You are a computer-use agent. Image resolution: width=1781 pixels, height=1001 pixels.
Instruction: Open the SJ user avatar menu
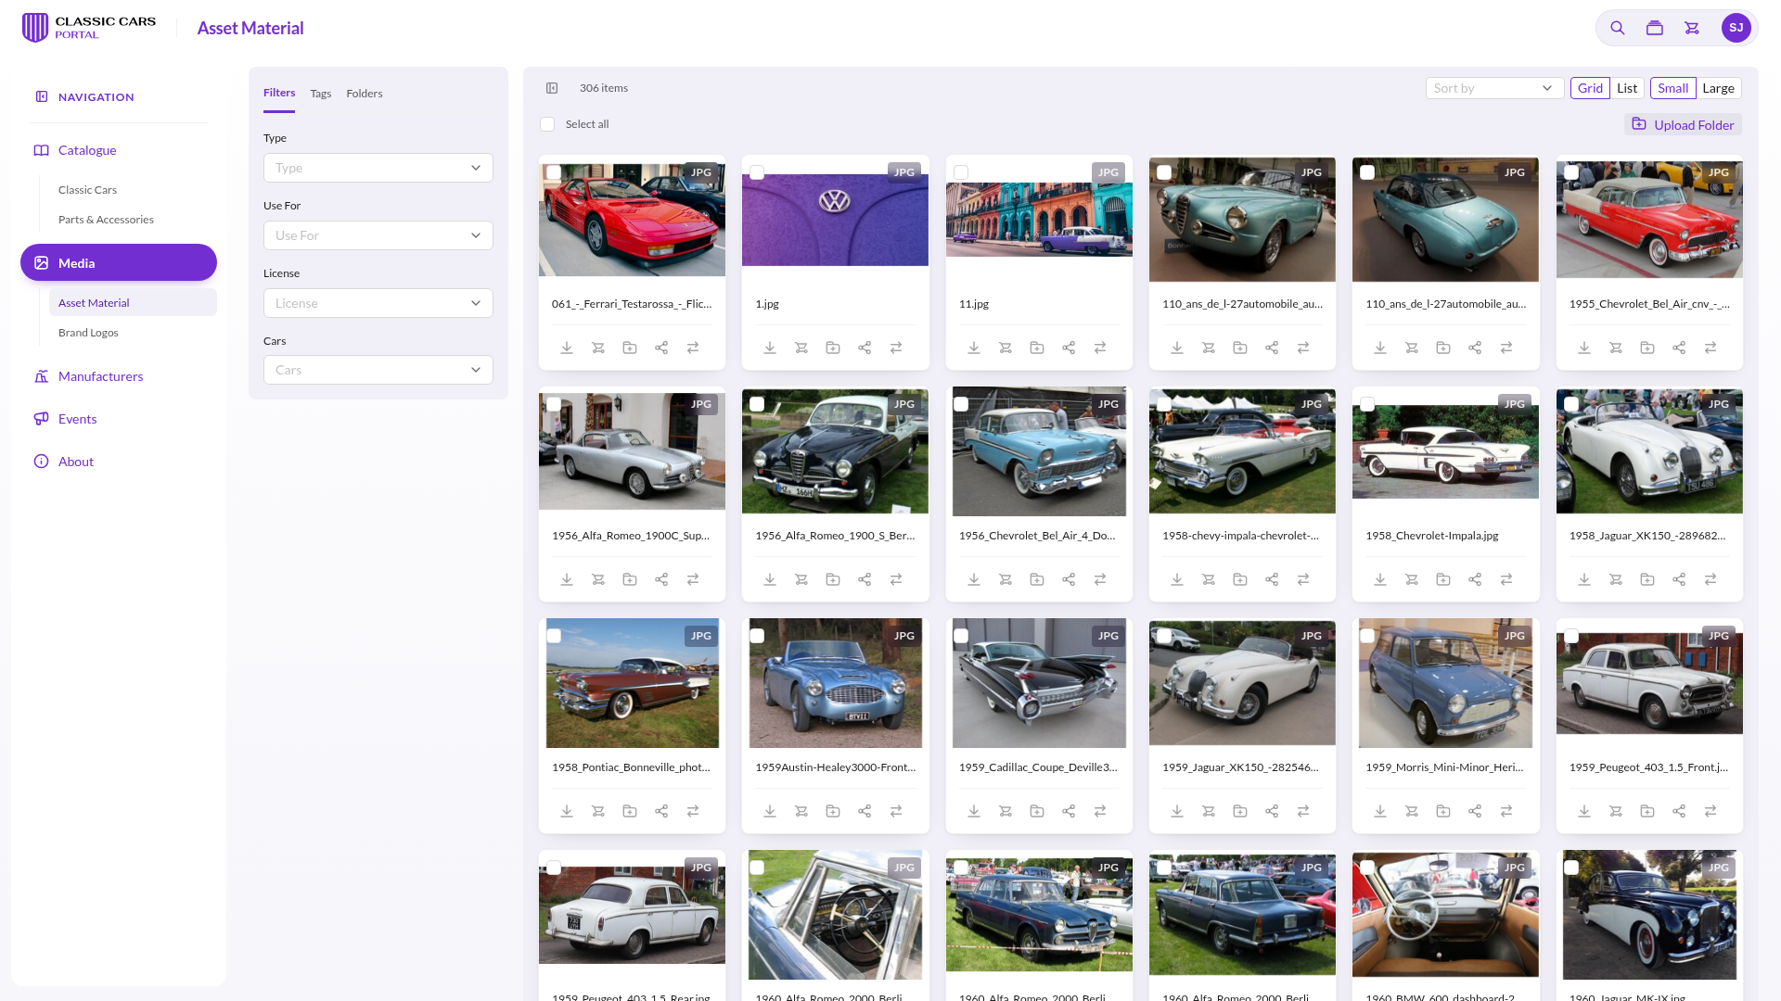1736,28
